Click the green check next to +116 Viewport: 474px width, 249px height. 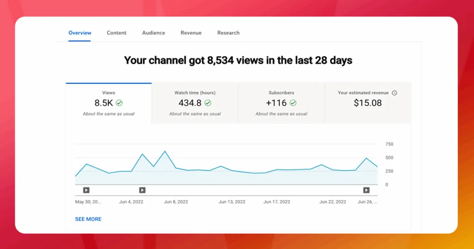293,103
